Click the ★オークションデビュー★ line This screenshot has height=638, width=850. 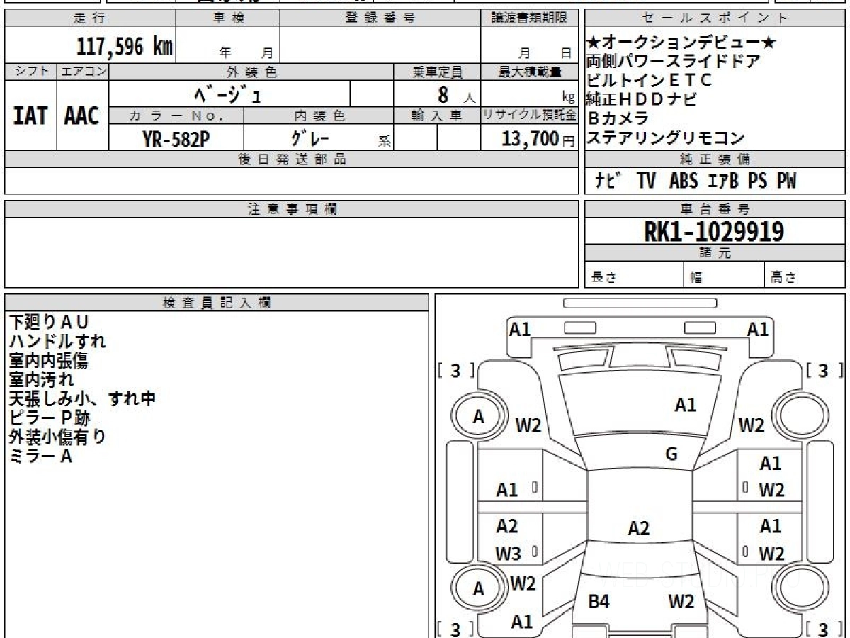pyautogui.click(x=681, y=43)
